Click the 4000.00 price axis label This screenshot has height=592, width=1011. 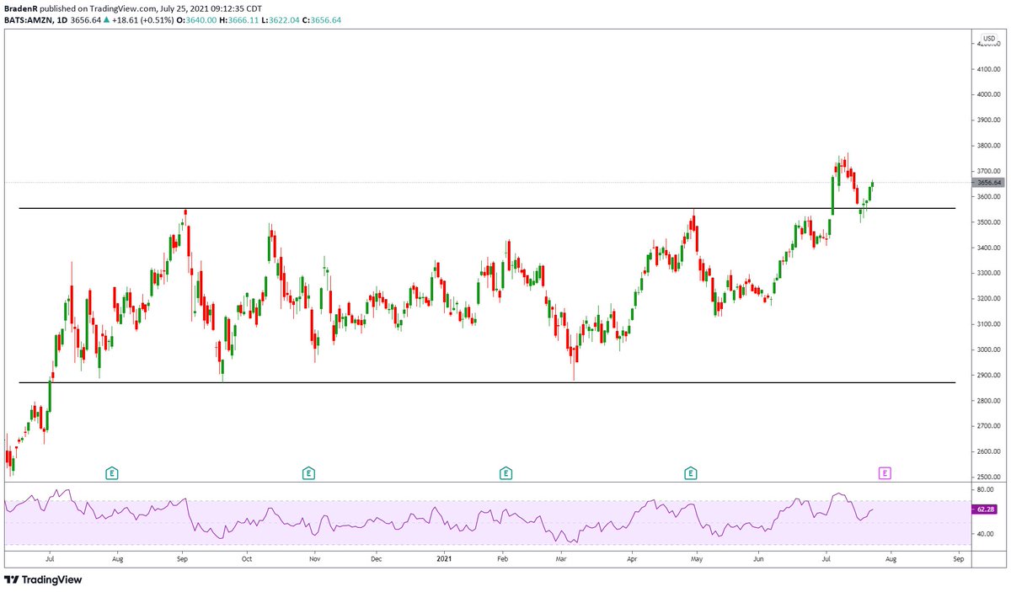[987, 94]
